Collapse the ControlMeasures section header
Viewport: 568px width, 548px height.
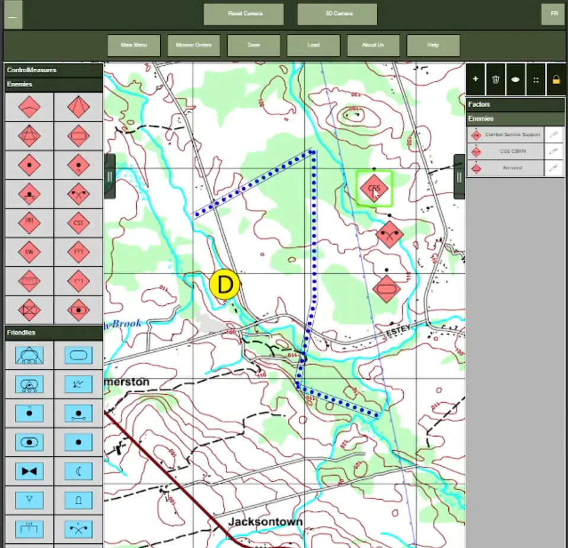click(53, 70)
